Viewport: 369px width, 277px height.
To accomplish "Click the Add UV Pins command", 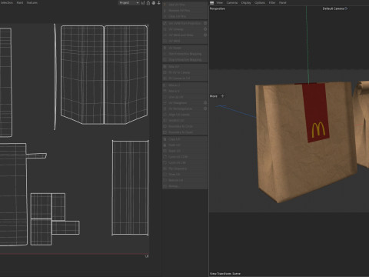I will pyautogui.click(x=185, y=5).
